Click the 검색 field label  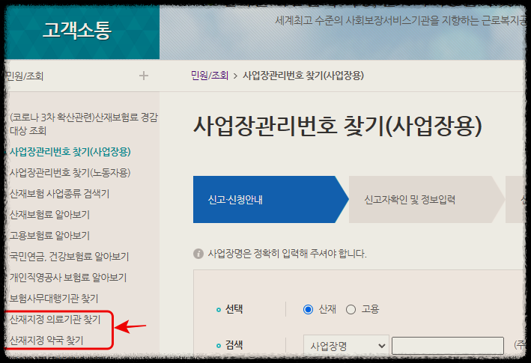pyautogui.click(x=234, y=345)
